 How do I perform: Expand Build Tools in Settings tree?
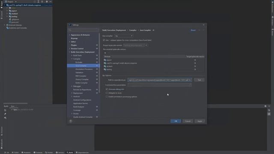72,56
